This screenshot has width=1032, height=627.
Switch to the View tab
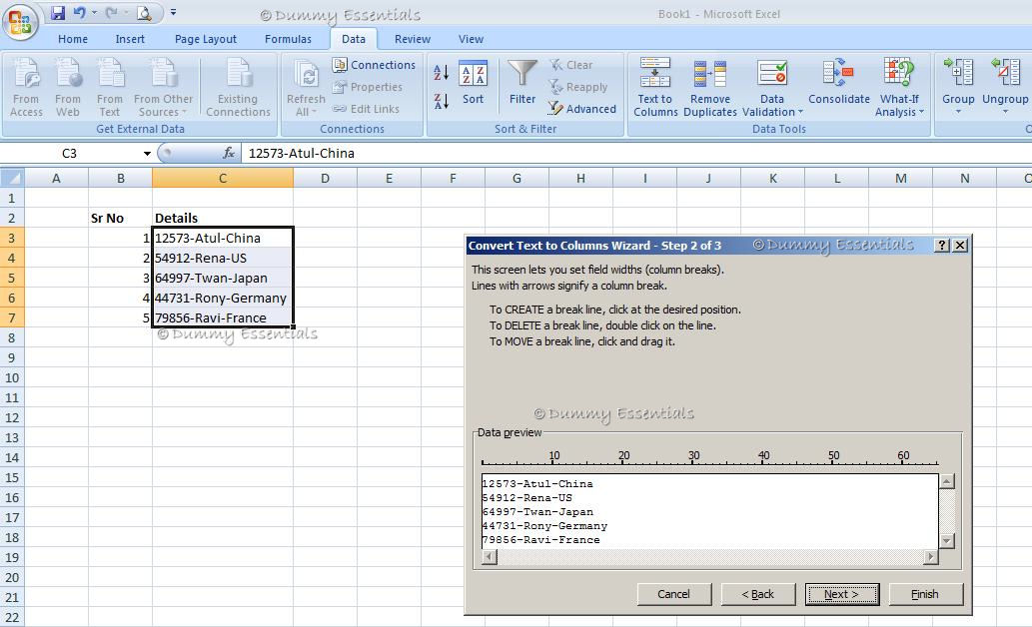coord(471,39)
